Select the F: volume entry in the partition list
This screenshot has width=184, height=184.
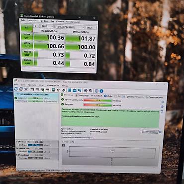(37, 157)
